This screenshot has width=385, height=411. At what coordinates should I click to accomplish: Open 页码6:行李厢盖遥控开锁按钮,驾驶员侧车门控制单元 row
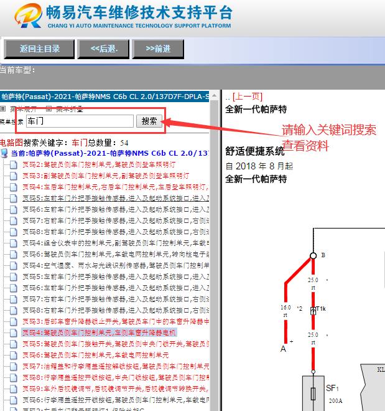116,400
